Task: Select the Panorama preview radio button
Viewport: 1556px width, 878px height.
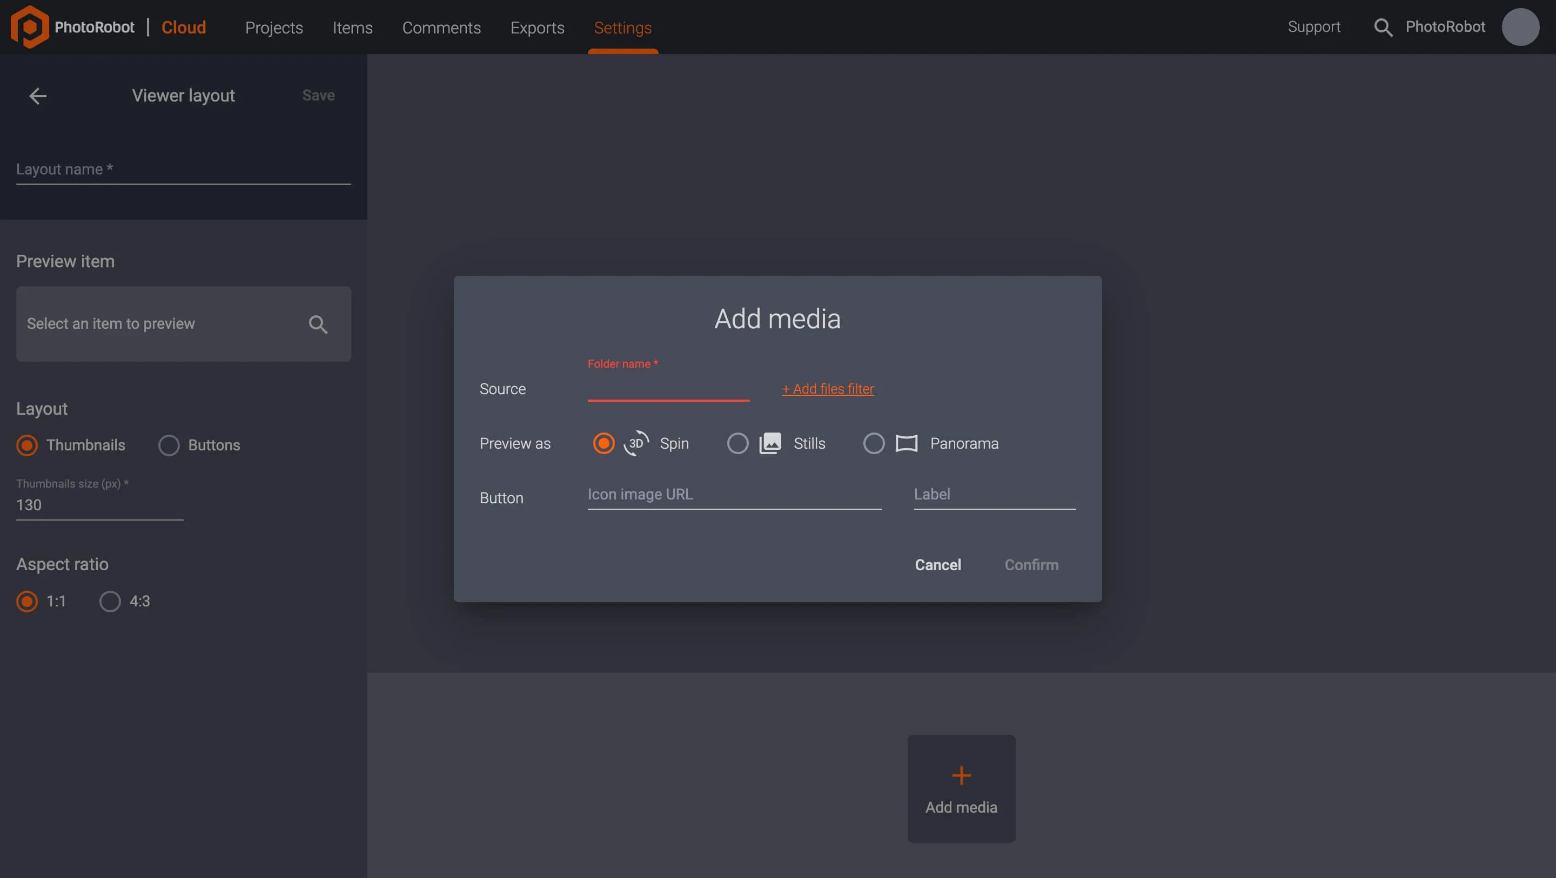Action: 874,443
